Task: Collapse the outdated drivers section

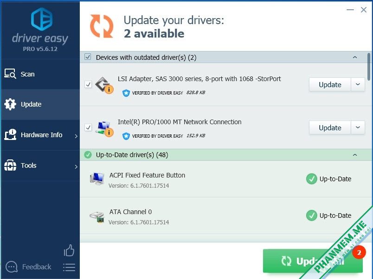Action: coord(355,57)
